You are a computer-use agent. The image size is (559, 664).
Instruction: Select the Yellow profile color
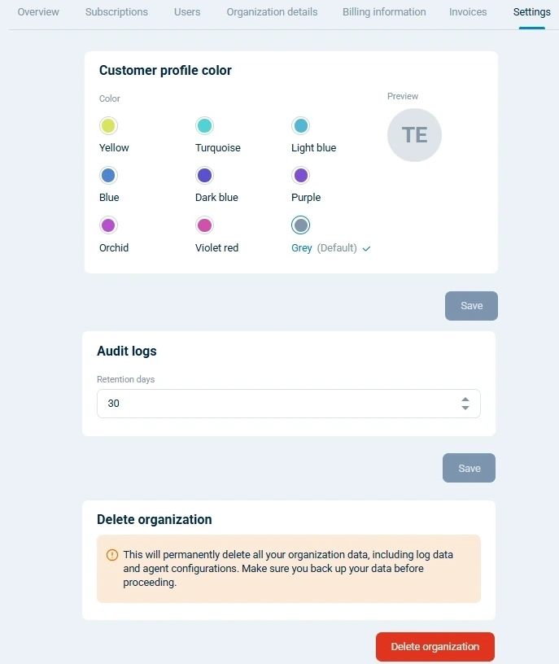point(107,125)
